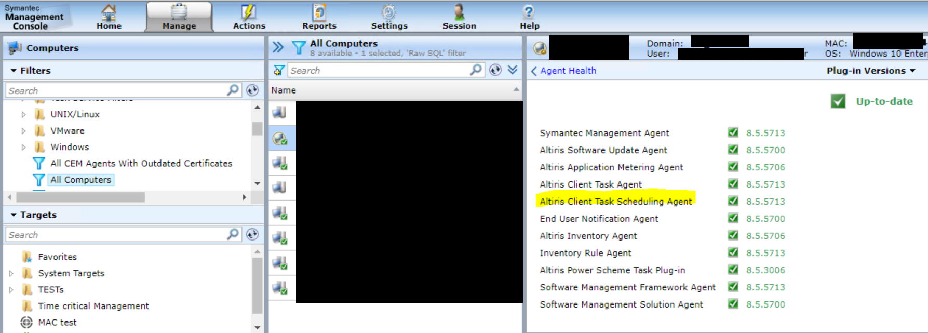
Task: Open the Help menu
Action: (x=529, y=17)
